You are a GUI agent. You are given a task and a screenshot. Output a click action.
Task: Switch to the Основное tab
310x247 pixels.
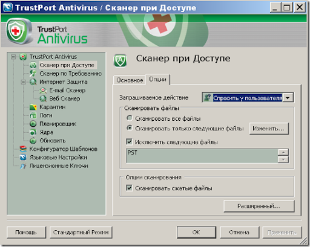click(x=130, y=80)
